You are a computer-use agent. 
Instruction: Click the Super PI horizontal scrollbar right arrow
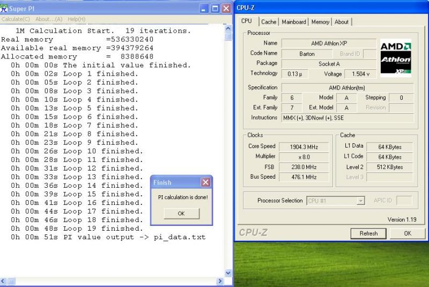click(x=220, y=281)
